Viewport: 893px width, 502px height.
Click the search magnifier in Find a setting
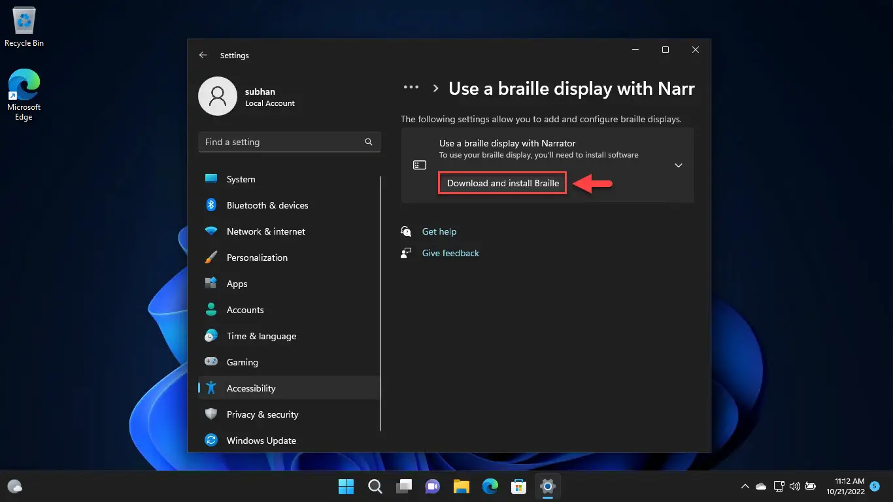coord(369,142)
